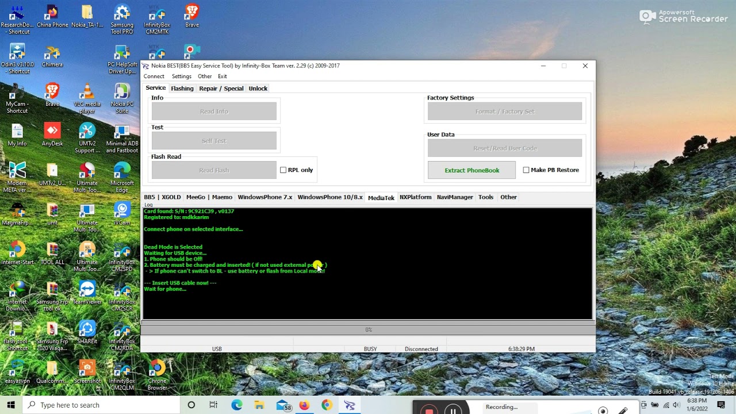This screenshot has width=736, height=414.
Task: Open Samsung Frp tool ok archive
Action: click(x=52, y=296)
